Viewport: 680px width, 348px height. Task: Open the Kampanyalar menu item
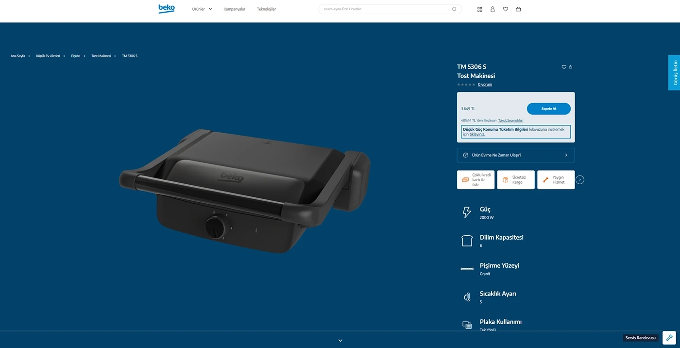234,9
